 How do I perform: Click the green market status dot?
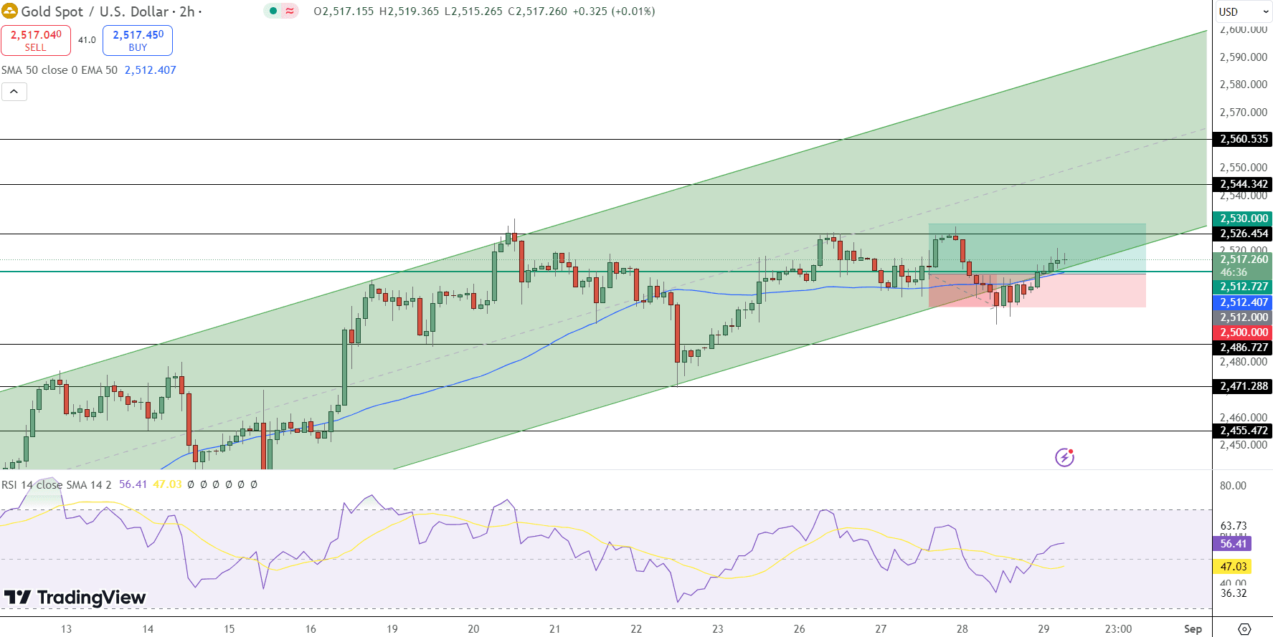273,11
